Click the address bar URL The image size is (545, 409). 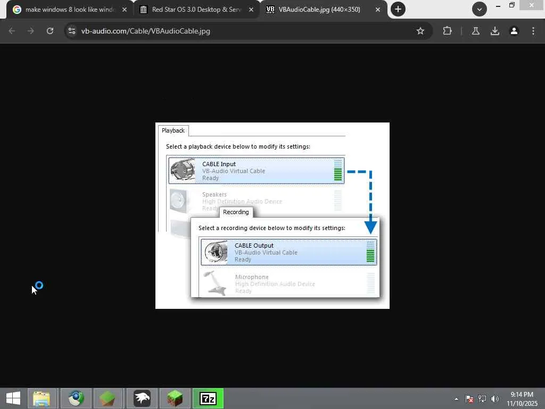(x=146, y=31)
